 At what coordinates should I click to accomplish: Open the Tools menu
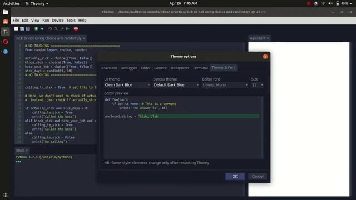pos(71,21)
